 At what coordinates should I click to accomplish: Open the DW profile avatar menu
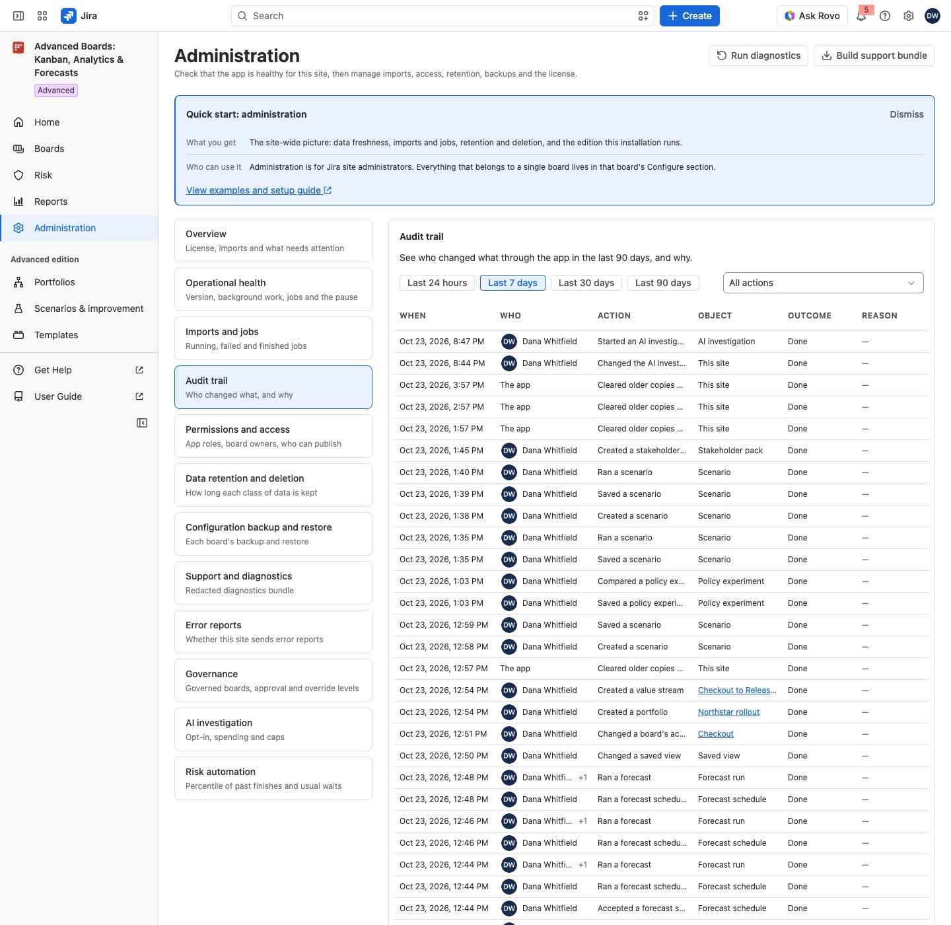pyautogui.click(x=933, y=16)
